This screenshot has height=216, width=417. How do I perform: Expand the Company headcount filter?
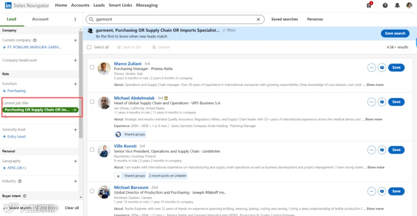(75, 60)
